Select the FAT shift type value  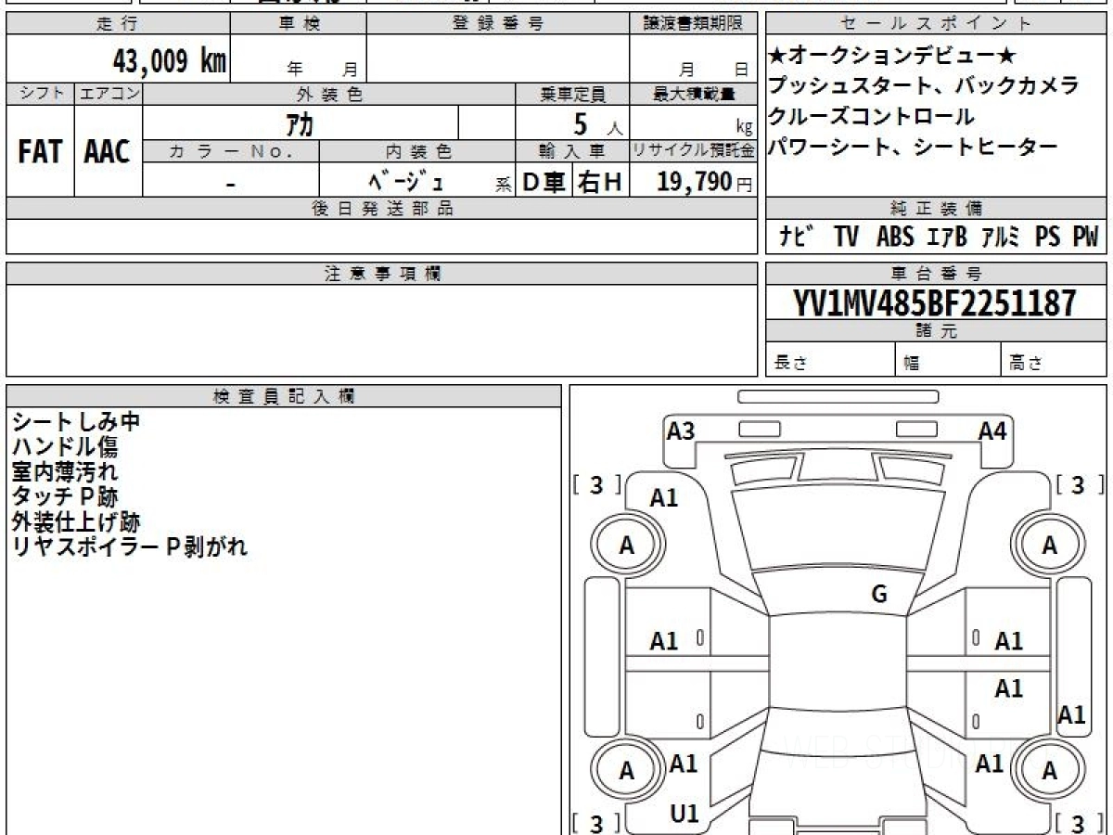click(40, 152)
